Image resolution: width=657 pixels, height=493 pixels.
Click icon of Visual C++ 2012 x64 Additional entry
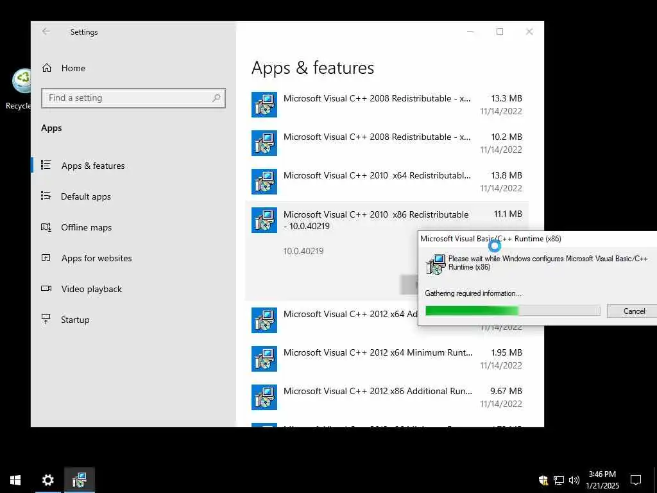(264, 320)
